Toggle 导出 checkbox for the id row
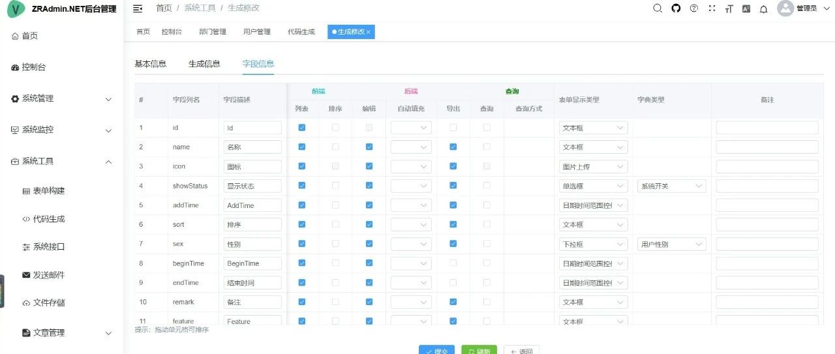 (x=453, y=128)
